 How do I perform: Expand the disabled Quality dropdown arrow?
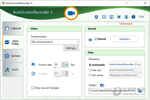(66, 74)
